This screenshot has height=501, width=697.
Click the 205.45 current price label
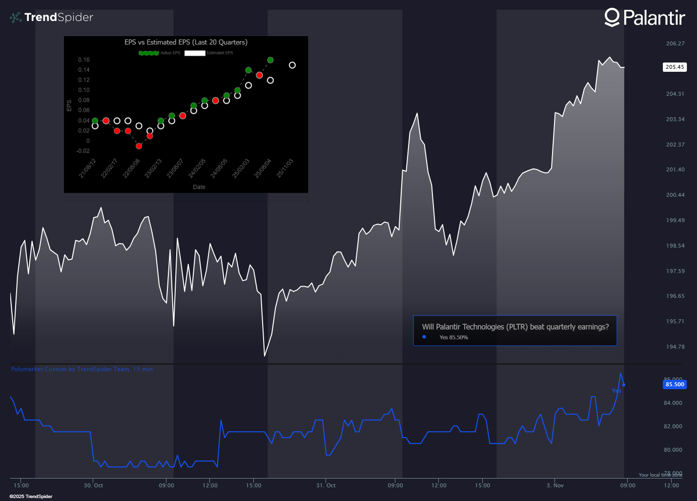(675, 67)
